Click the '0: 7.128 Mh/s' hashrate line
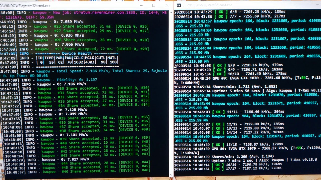Viewport: 321px width, 180px height. coord(44,110)
